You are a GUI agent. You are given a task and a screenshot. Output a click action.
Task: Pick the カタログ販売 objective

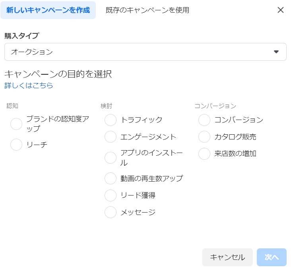tap(204, 137)
